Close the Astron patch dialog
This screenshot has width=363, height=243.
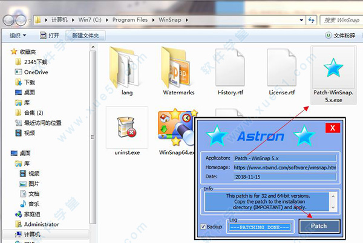click(332, 128)
